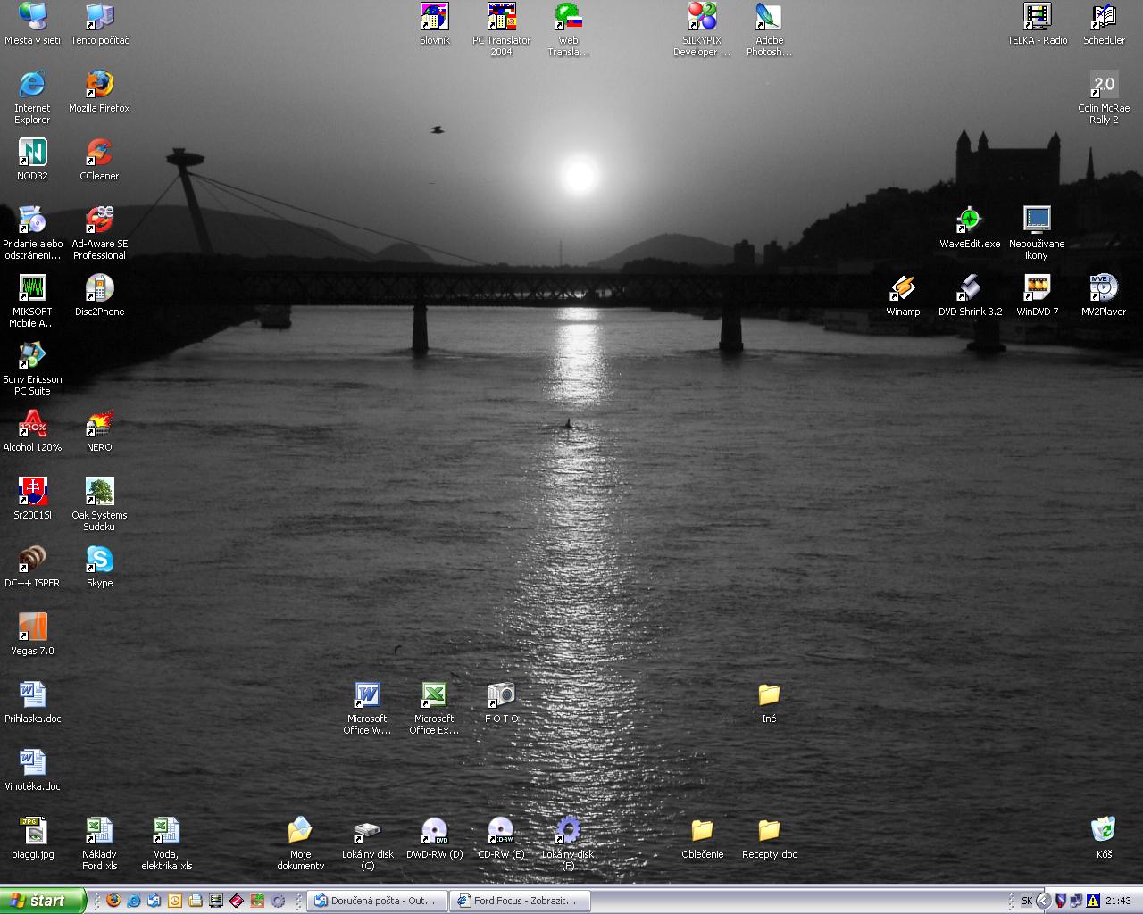This screenshot has width=1143, height=914.
Task: Open the Mozilla Firefox desktop shortcut
Action: (99, 85)
